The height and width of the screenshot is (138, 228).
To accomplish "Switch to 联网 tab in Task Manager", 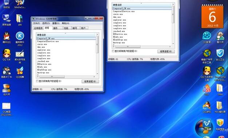I will (76, 28).
